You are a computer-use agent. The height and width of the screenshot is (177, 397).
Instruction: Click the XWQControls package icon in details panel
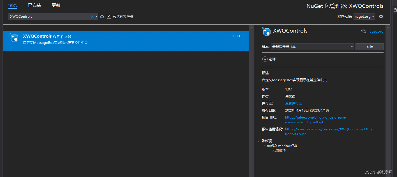coord(266,31)
